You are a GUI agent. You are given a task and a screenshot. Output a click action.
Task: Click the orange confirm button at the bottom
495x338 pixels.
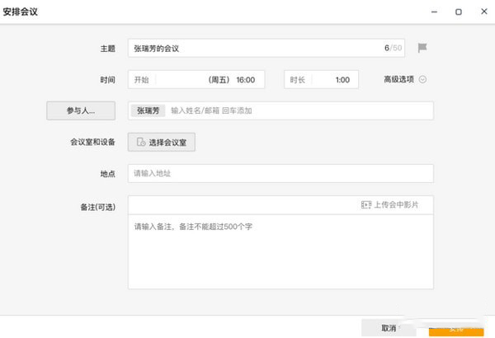coord(456,328)
